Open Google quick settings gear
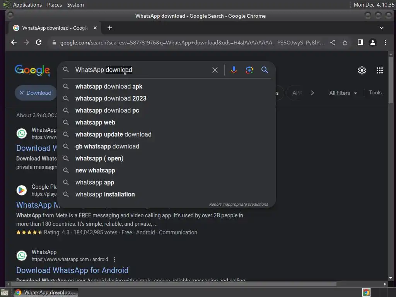 [x=362, y=70]
